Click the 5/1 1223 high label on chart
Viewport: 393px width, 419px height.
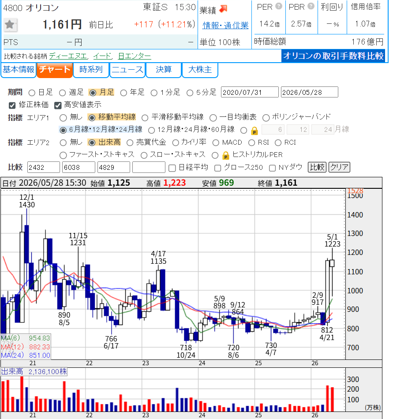click(x=333, y=240)
